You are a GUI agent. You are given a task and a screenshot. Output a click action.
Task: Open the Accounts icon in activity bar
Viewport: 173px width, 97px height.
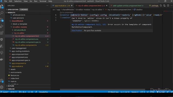click(x=2, y=81)
